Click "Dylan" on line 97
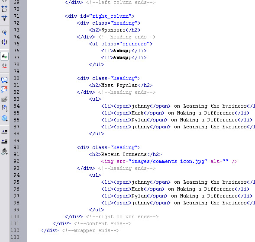255x242 pixels. tap(139, 196)
